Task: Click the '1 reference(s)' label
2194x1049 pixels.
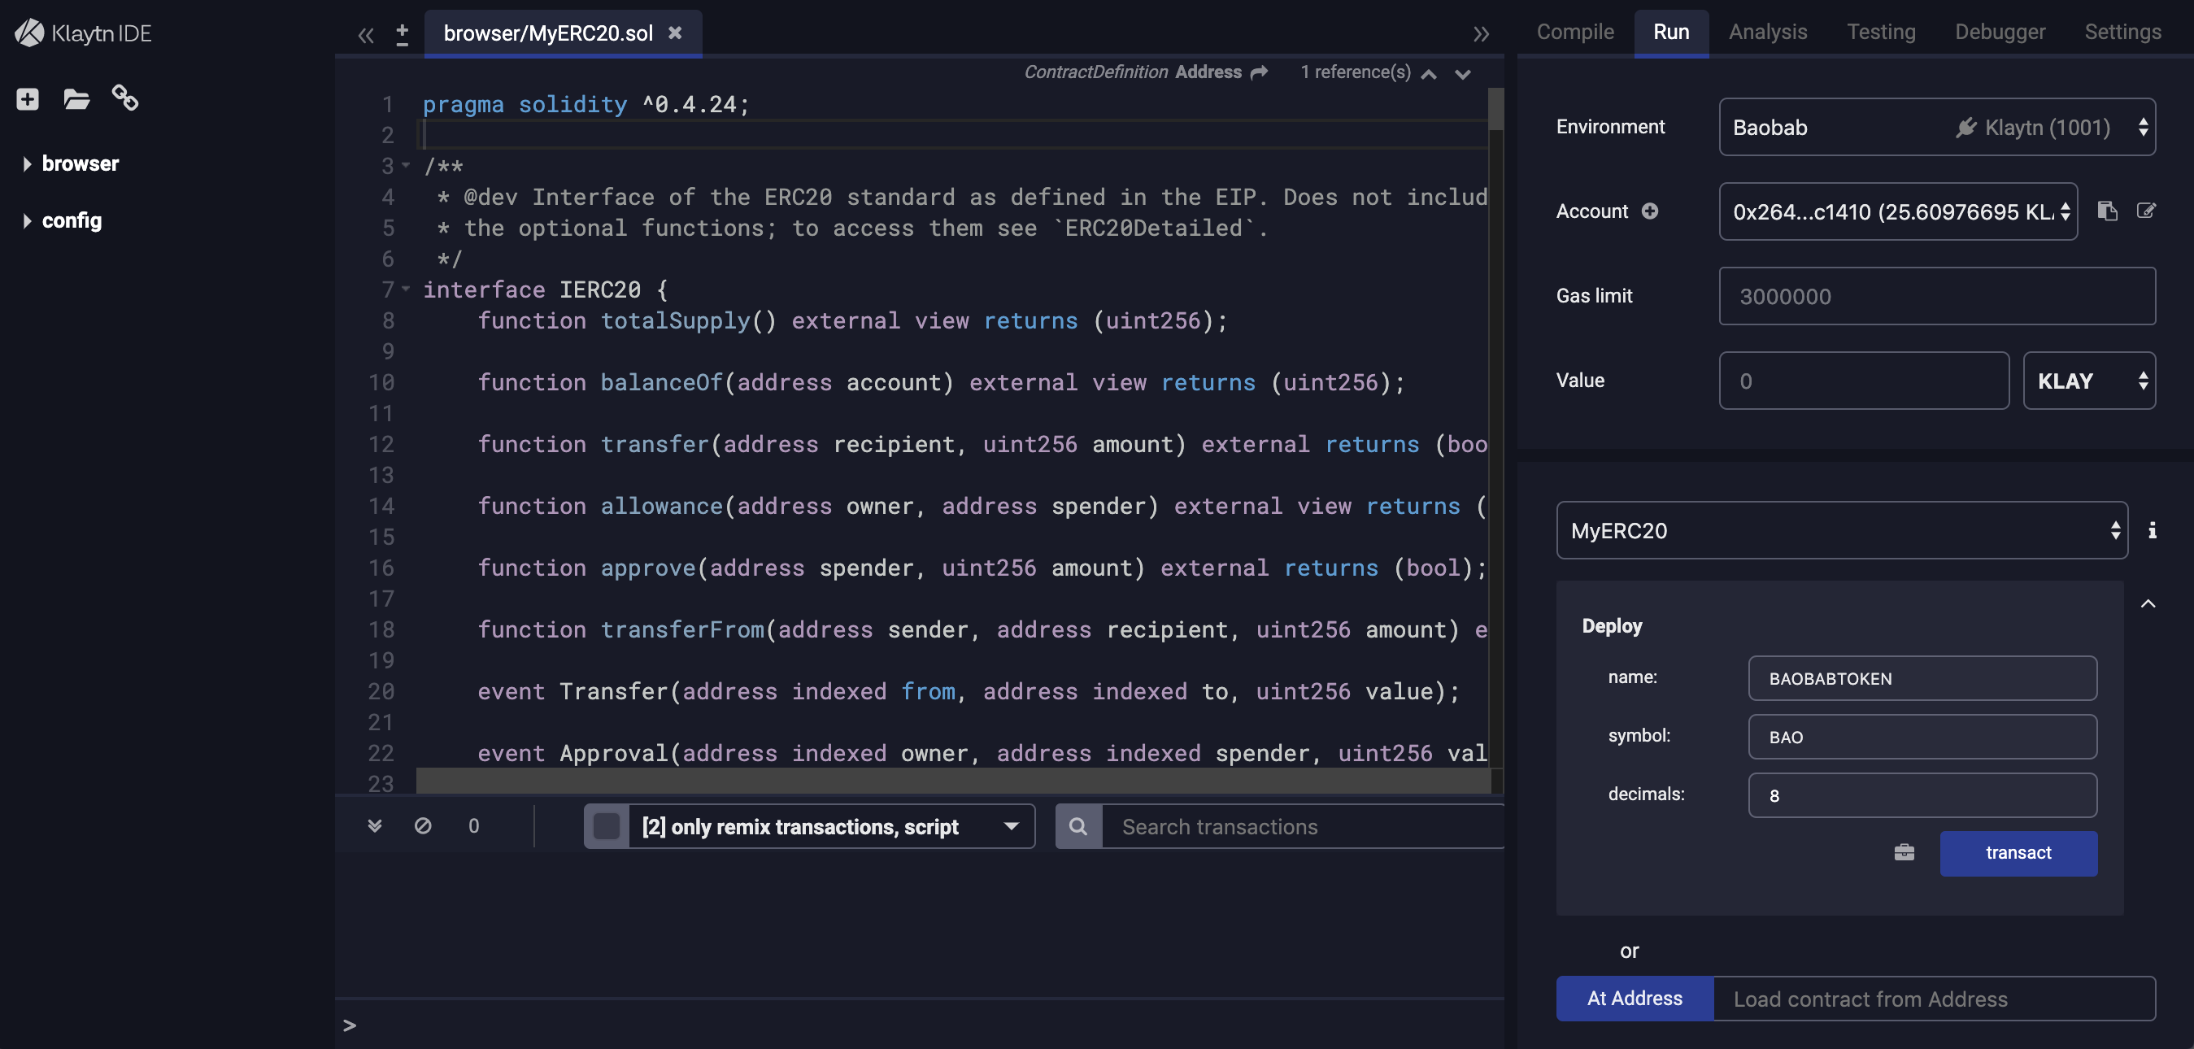Action: click(1355, 72)
